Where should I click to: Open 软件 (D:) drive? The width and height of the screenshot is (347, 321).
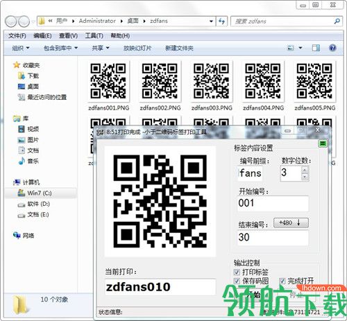34,204
